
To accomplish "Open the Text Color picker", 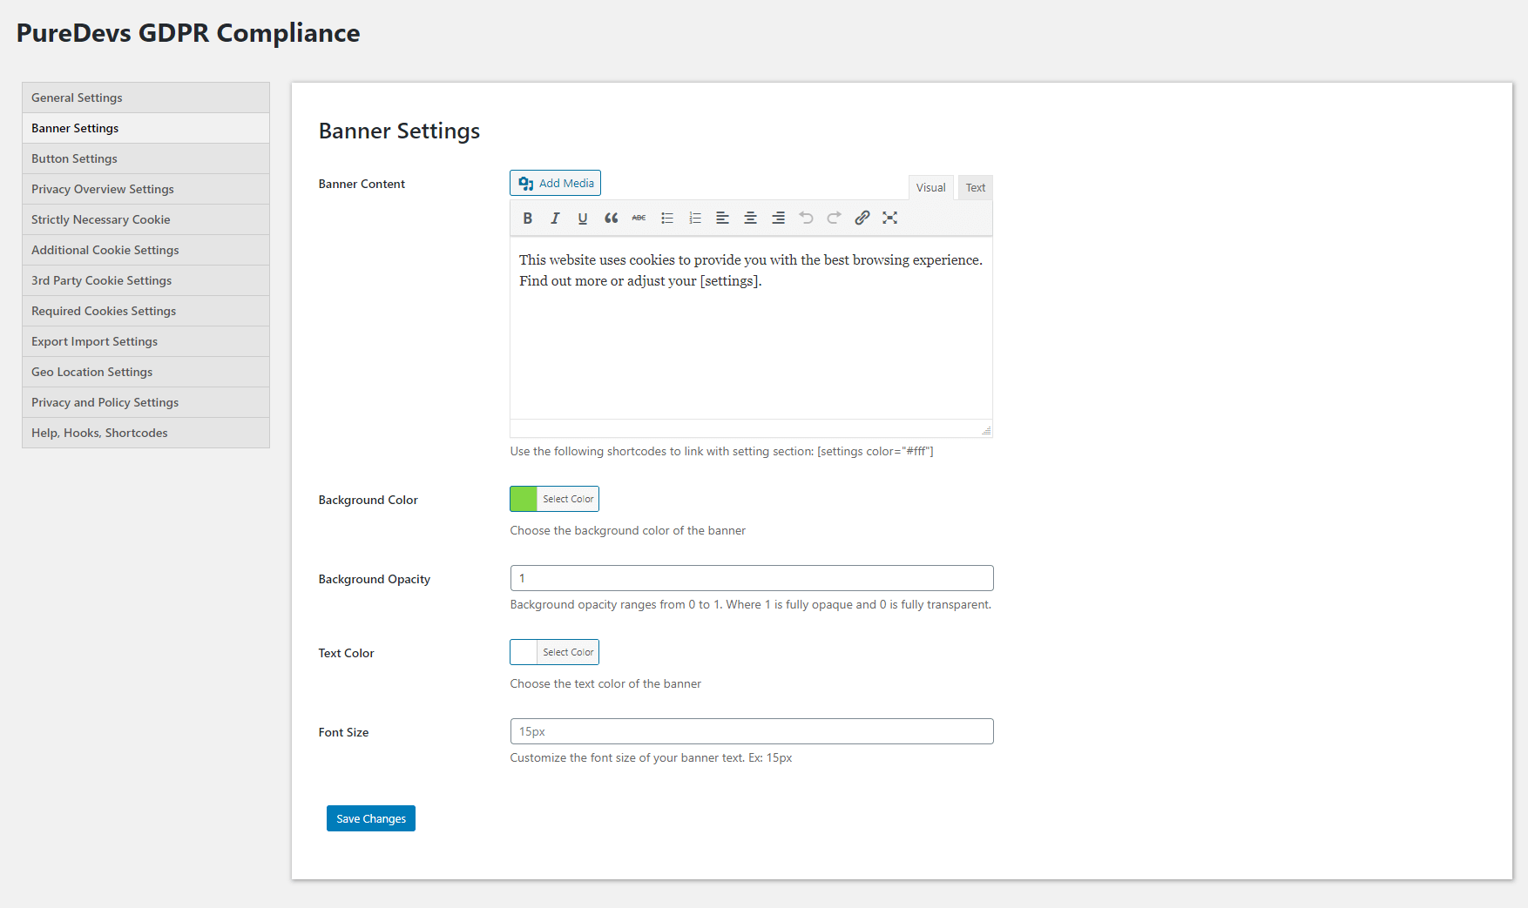I will click(x=568, y=651).
